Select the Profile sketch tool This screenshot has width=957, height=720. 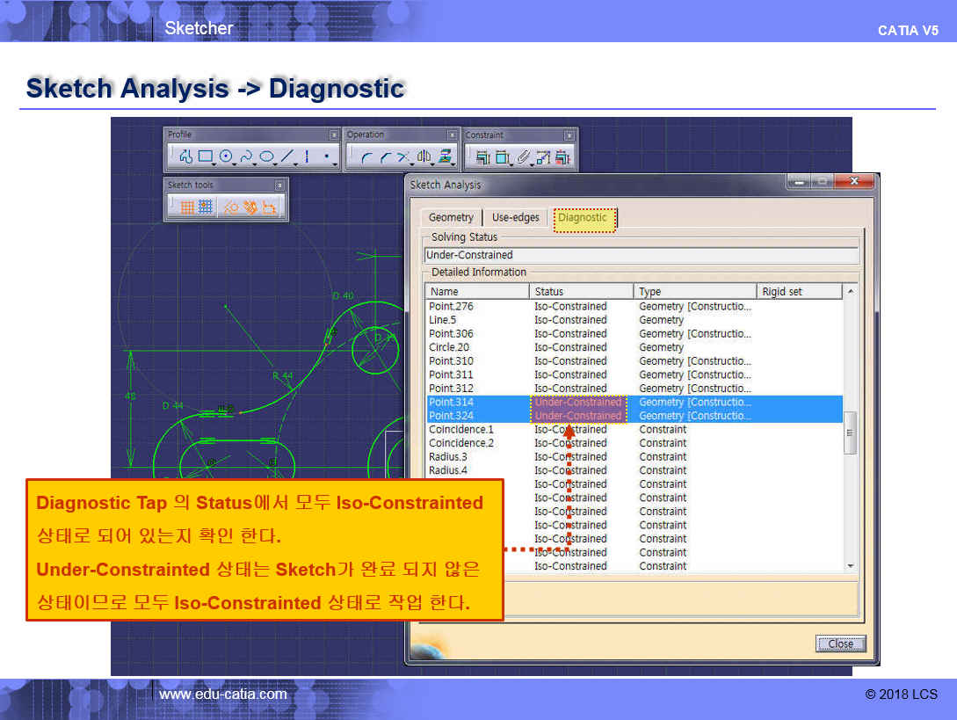click(x=185, y=156)
